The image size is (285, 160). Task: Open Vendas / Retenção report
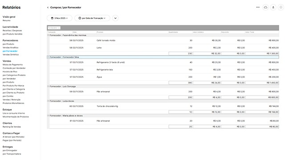point(12,100)
